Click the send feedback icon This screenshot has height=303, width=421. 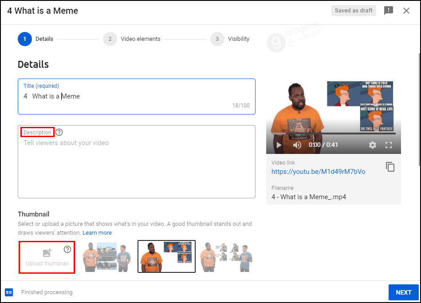click(x=388, y=11)
